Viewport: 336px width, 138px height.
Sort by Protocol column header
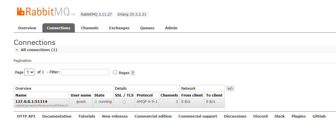point(145,95)
